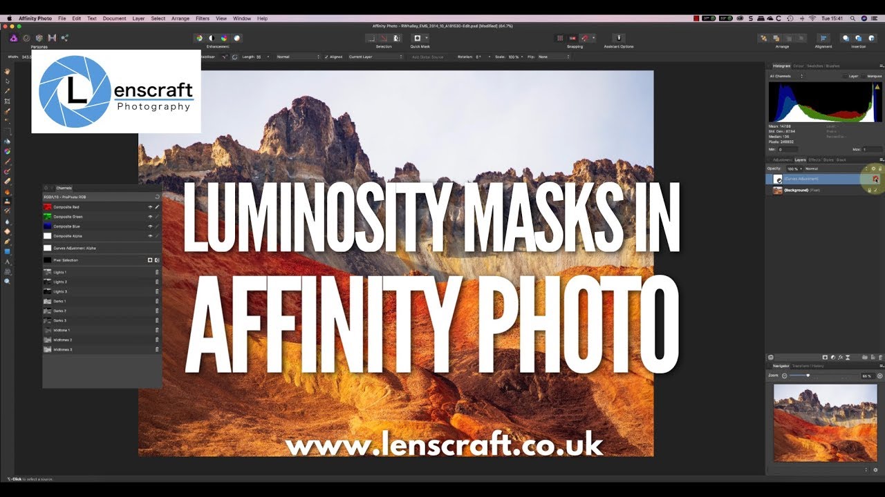Switch to the Adjustment panel tab
The image size is (885, 497).
pos(782,159)
